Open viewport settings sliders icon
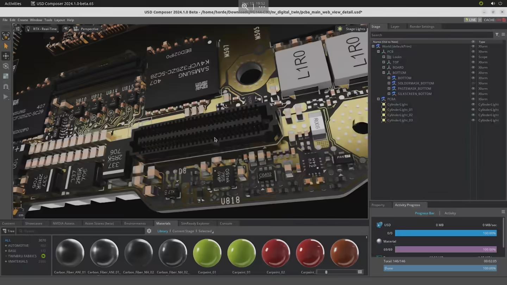Image resolution: width=507 pixels, height=285 pixels. click(x=17, y=29)
